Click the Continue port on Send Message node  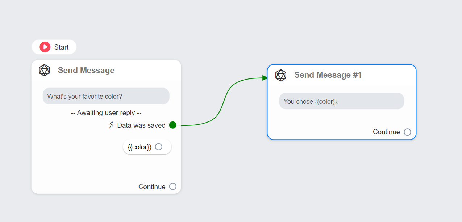pos(173,186)
